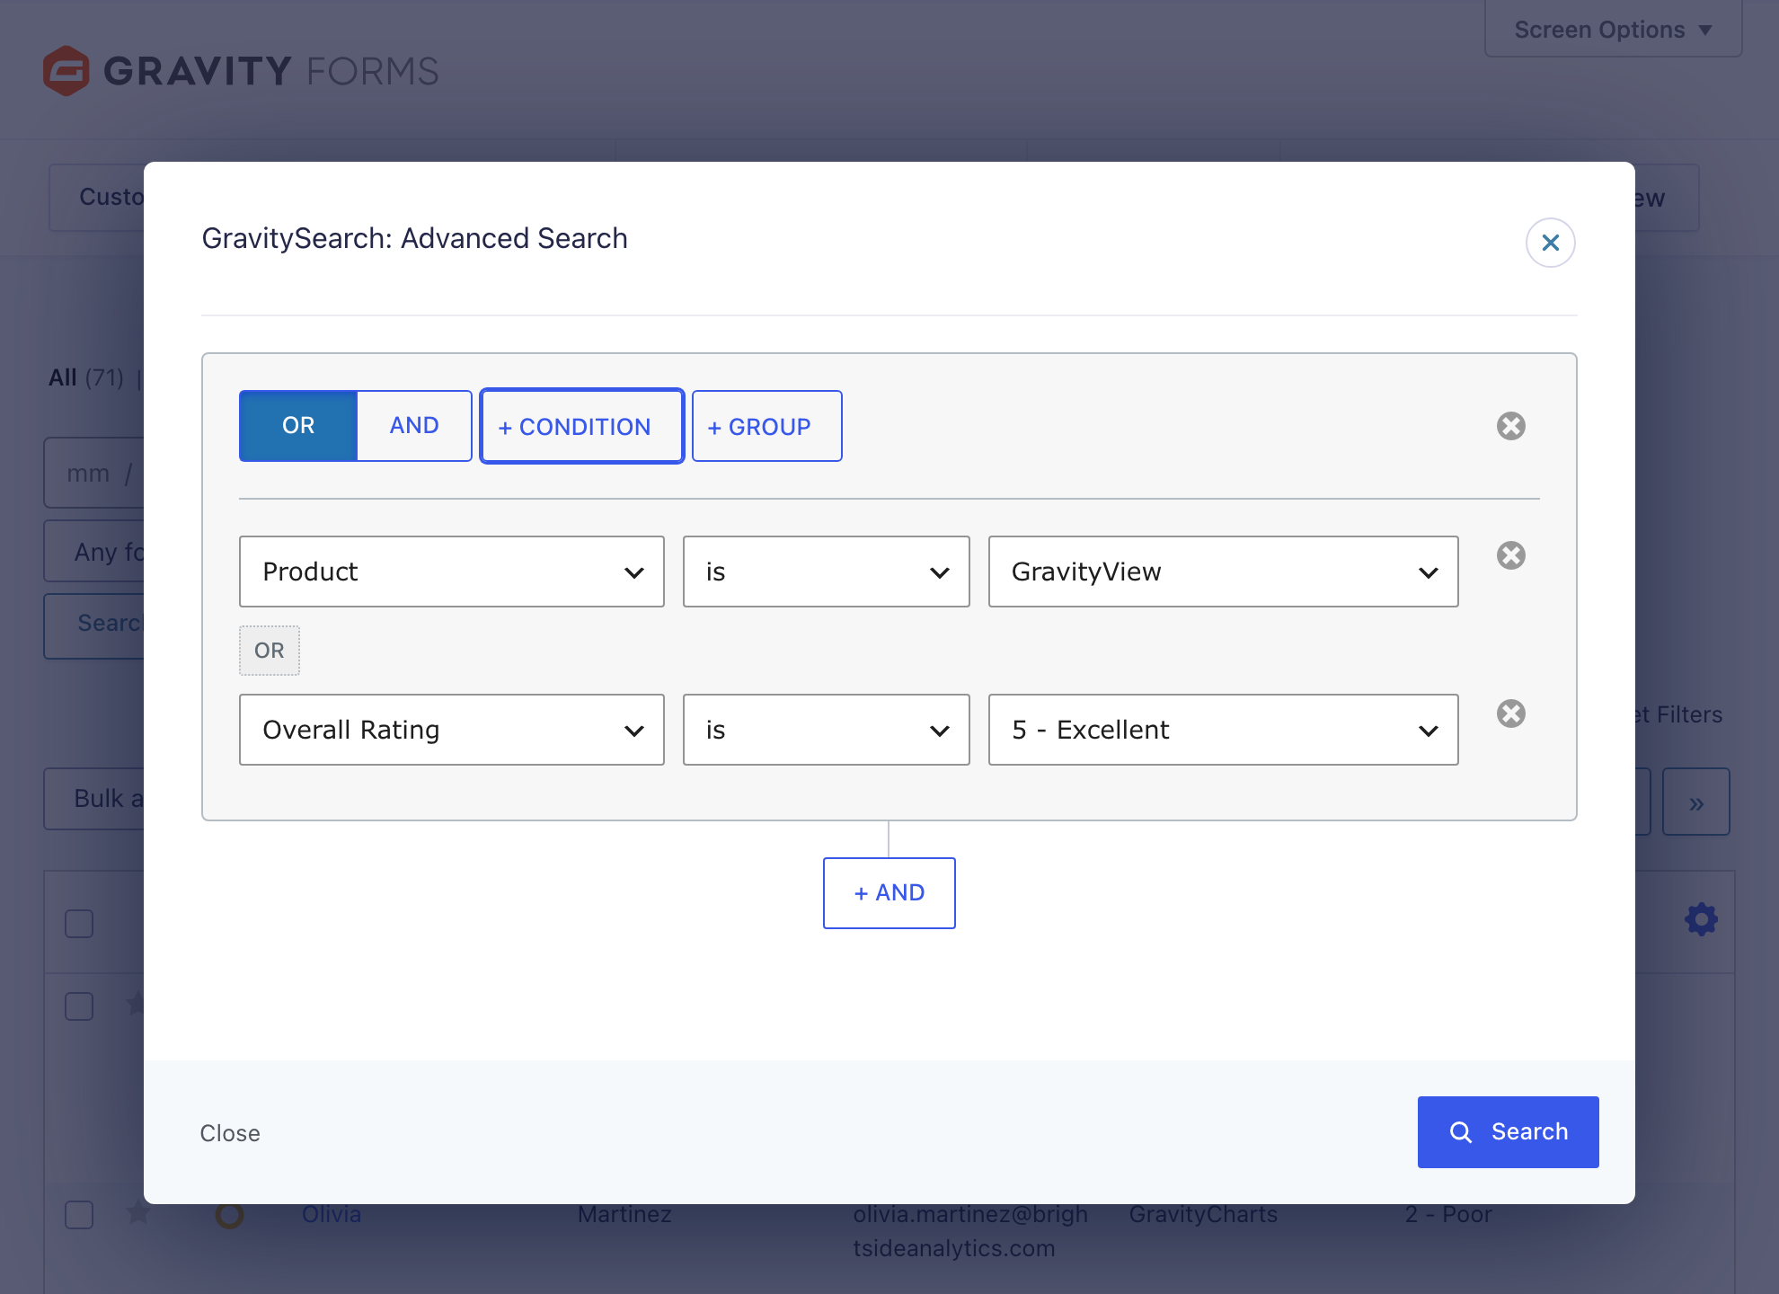Open the Olivia entry link
Screen dimensions: 1779x1294
[x=332, y=1215]
